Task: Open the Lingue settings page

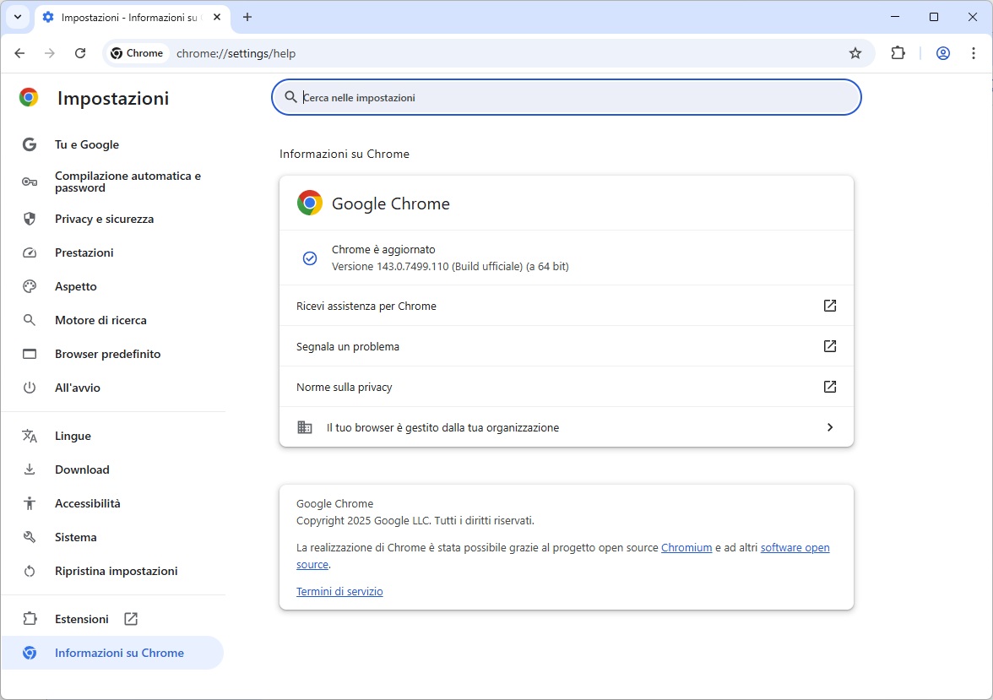Action: pos(73,436)
